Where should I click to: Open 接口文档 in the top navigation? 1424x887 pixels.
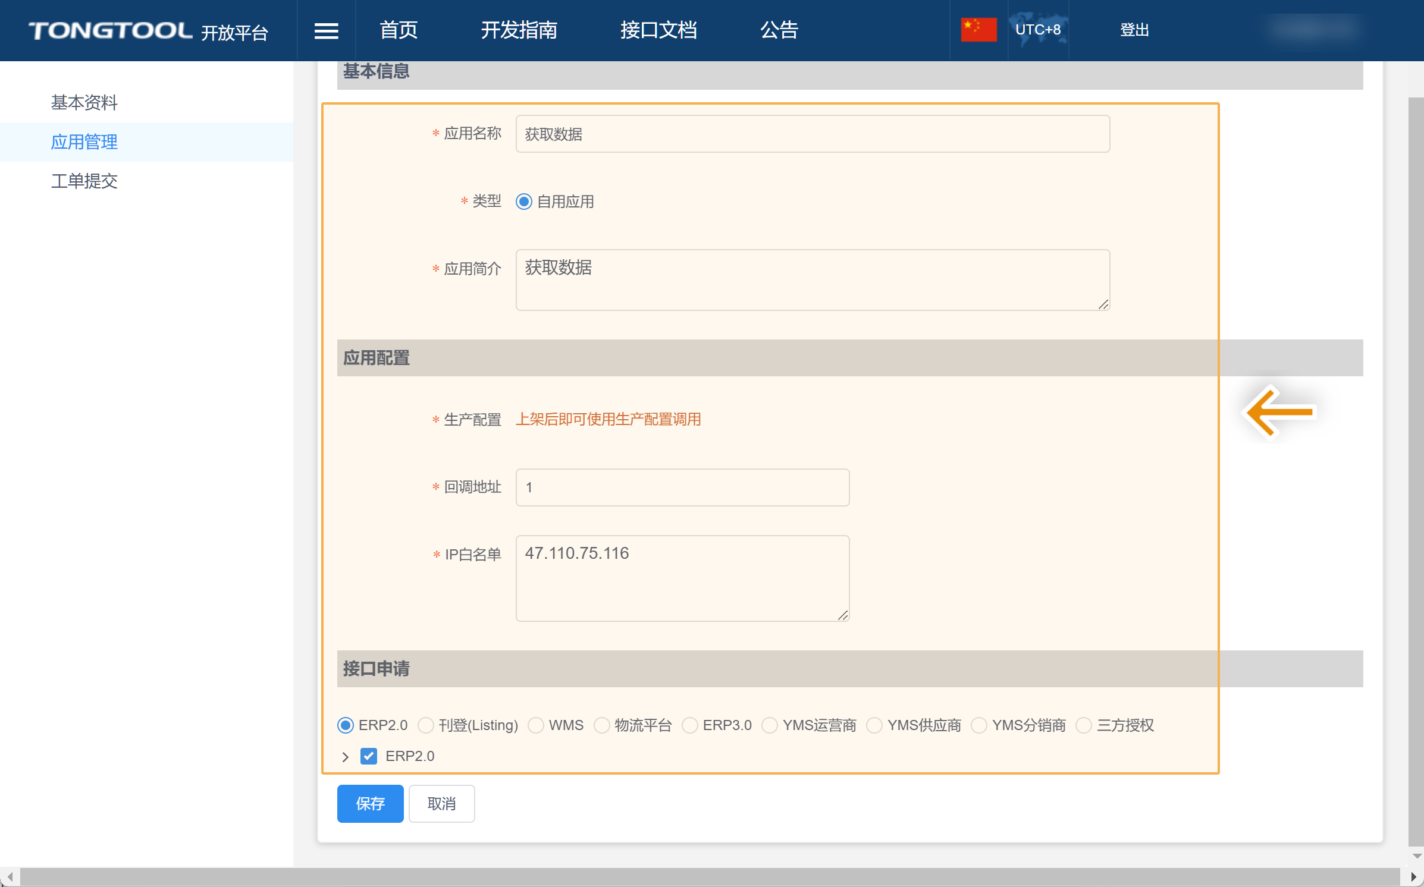(x=658, y=30)
